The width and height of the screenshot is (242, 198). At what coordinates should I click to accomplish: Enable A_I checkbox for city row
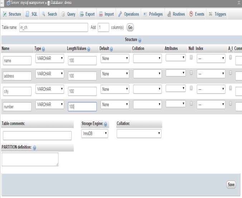(231, 88)
